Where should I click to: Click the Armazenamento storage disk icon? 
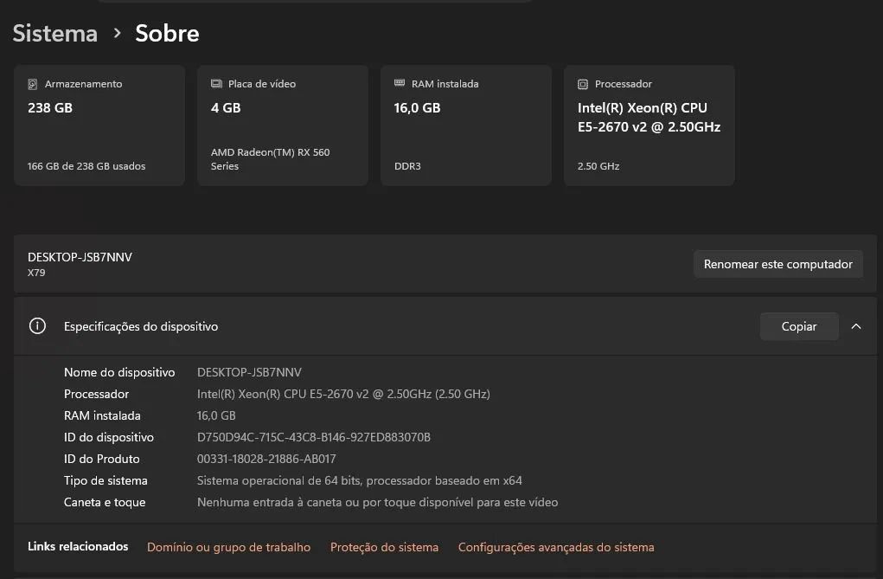click(33, 84)
